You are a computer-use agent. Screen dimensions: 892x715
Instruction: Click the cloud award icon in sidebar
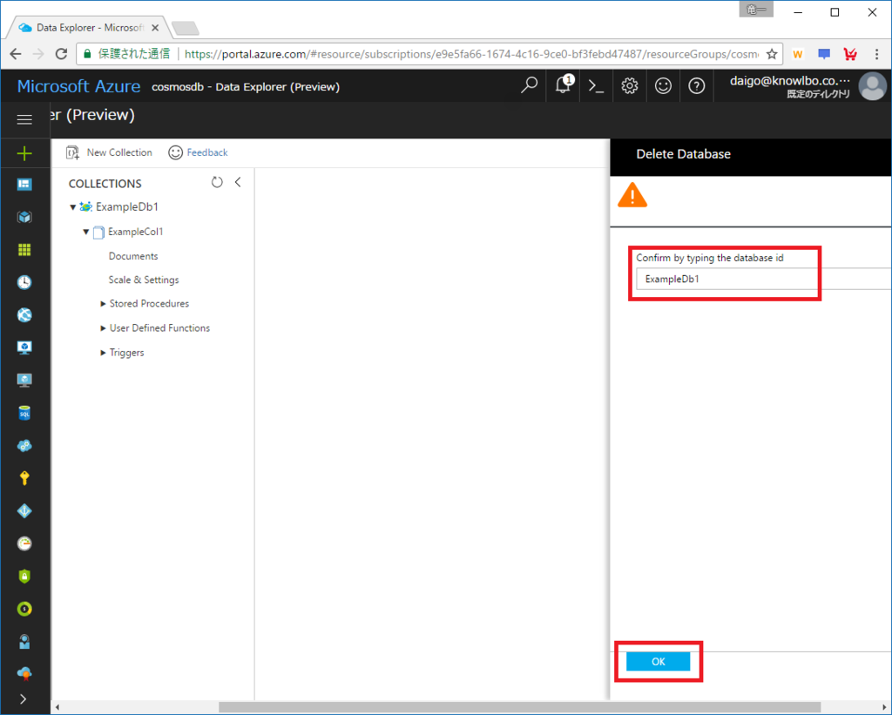(24, 674)
